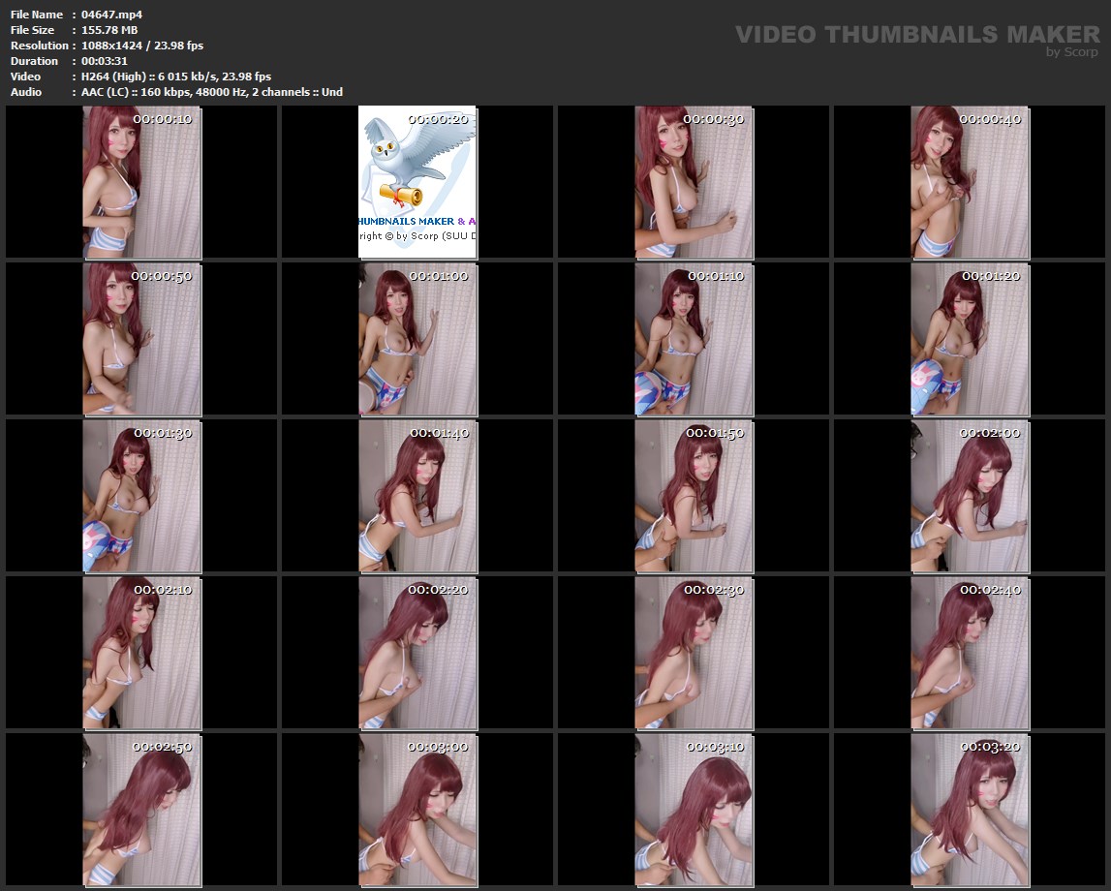Select the thumbnail stamped 00:02:00

(x=970, y=496)
